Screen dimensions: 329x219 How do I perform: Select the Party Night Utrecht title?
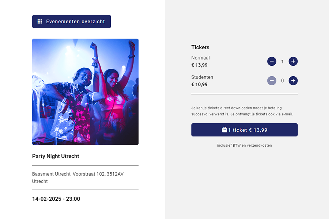[x=56, y=156]
